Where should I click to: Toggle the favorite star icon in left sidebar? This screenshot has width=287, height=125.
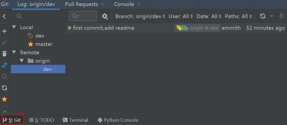point(4,99)
